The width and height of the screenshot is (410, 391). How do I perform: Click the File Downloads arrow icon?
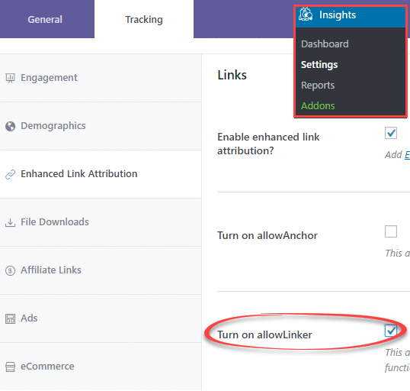(10, 222)
